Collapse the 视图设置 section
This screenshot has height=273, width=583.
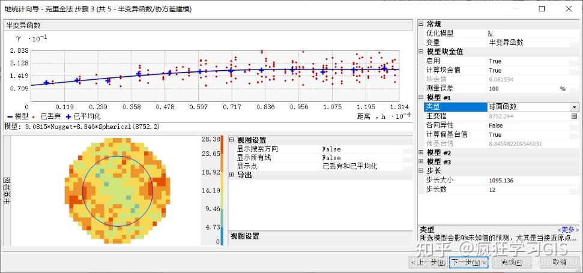point(231,140)
